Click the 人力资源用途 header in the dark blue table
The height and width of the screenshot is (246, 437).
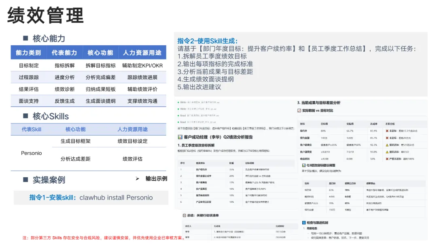142,53
